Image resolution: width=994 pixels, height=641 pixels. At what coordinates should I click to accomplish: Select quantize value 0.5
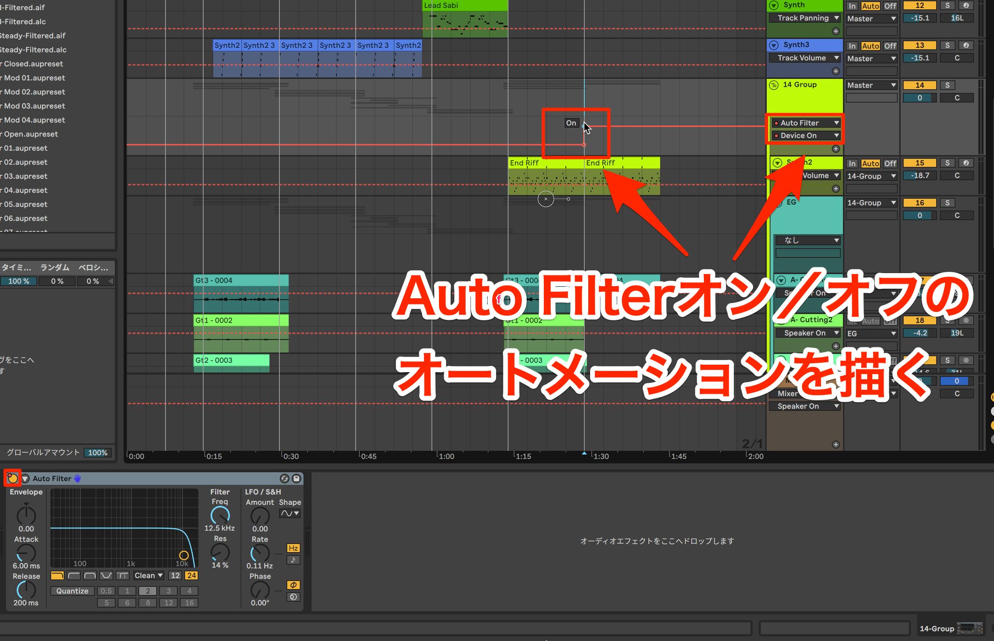tap(106, 591)
